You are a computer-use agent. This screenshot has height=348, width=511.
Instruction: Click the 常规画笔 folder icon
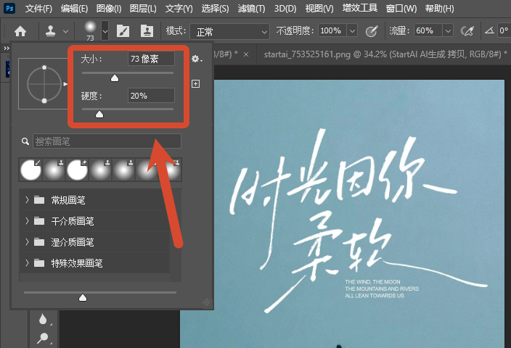coord(39,199)
